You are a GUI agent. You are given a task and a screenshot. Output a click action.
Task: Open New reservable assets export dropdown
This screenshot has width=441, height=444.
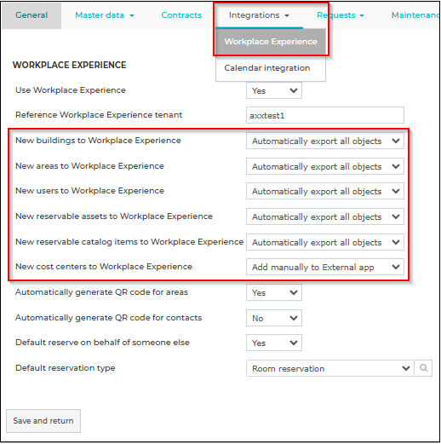[x=325, y=216]
